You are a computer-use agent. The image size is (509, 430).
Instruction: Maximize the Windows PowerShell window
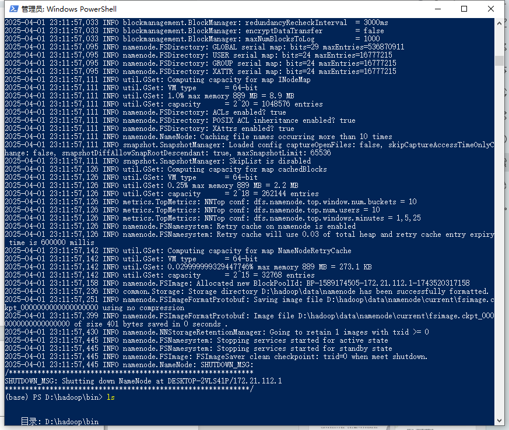[464, 9]
